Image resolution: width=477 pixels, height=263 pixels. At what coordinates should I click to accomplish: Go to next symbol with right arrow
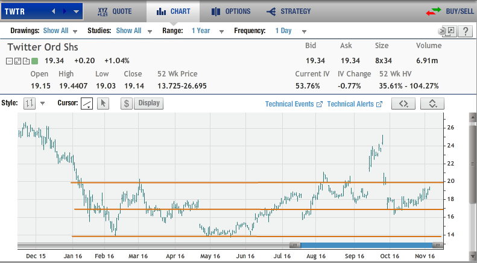pos(65,11)
